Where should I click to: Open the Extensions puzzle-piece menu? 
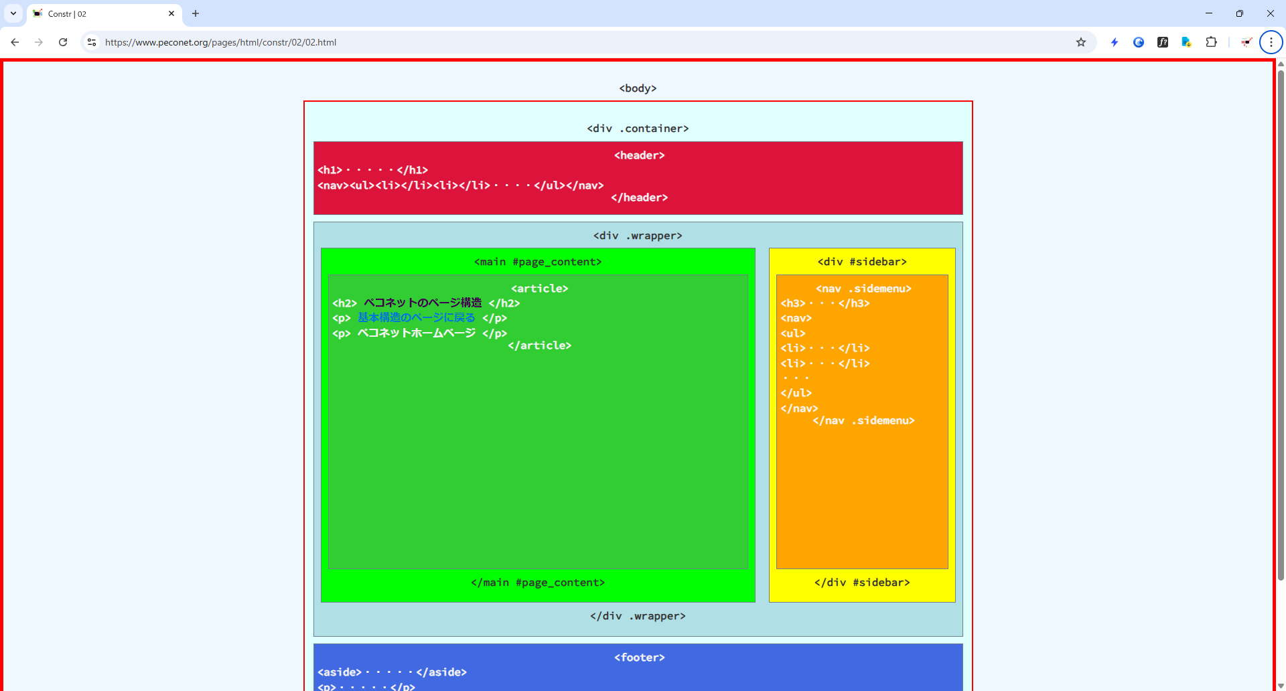pyautogui.click(x=1211, y=42)
